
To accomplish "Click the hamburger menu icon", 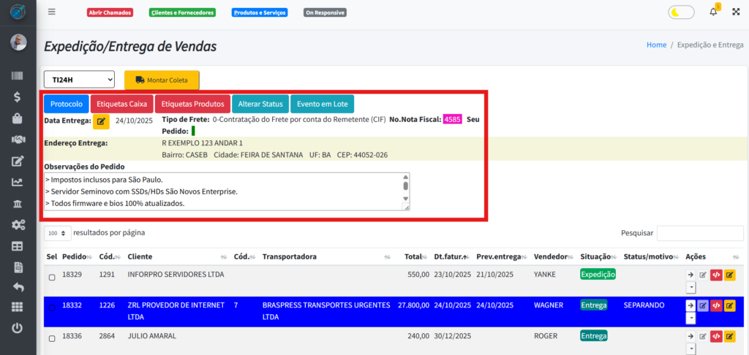I will [x=51, y=12].
